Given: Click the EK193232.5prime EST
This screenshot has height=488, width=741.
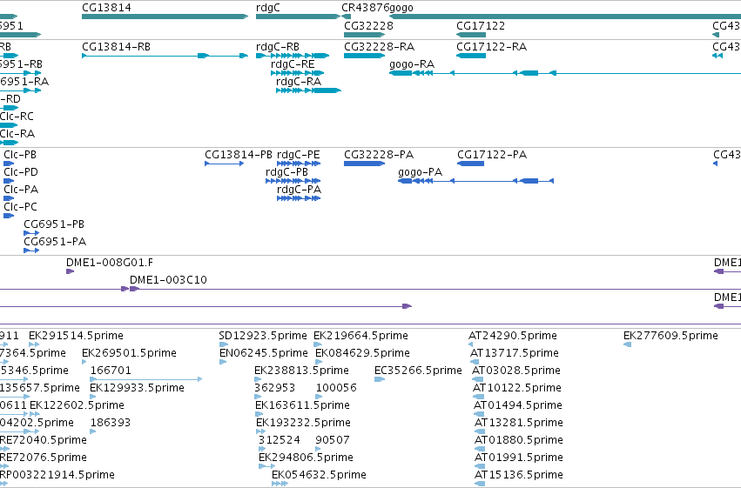Looking at the screenshot, I should pyautogui.click(x=261, y=431).
